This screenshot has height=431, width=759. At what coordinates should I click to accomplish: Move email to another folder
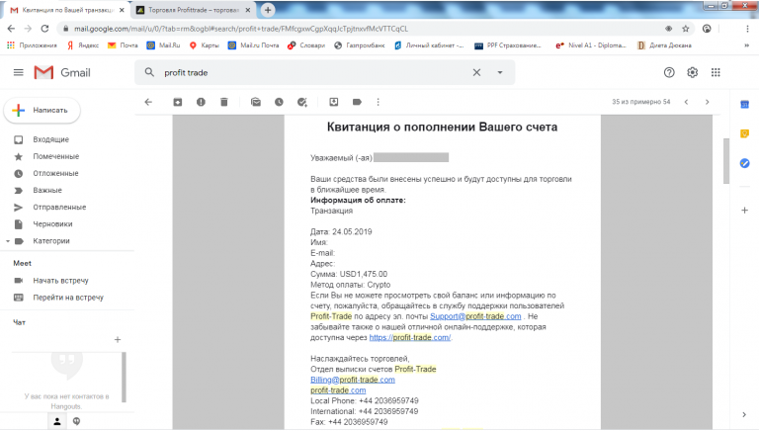pyautogui.click(x=334, y=102)
